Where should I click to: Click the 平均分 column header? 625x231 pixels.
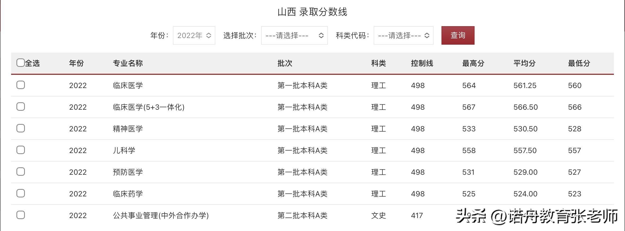tap(525, 63)
